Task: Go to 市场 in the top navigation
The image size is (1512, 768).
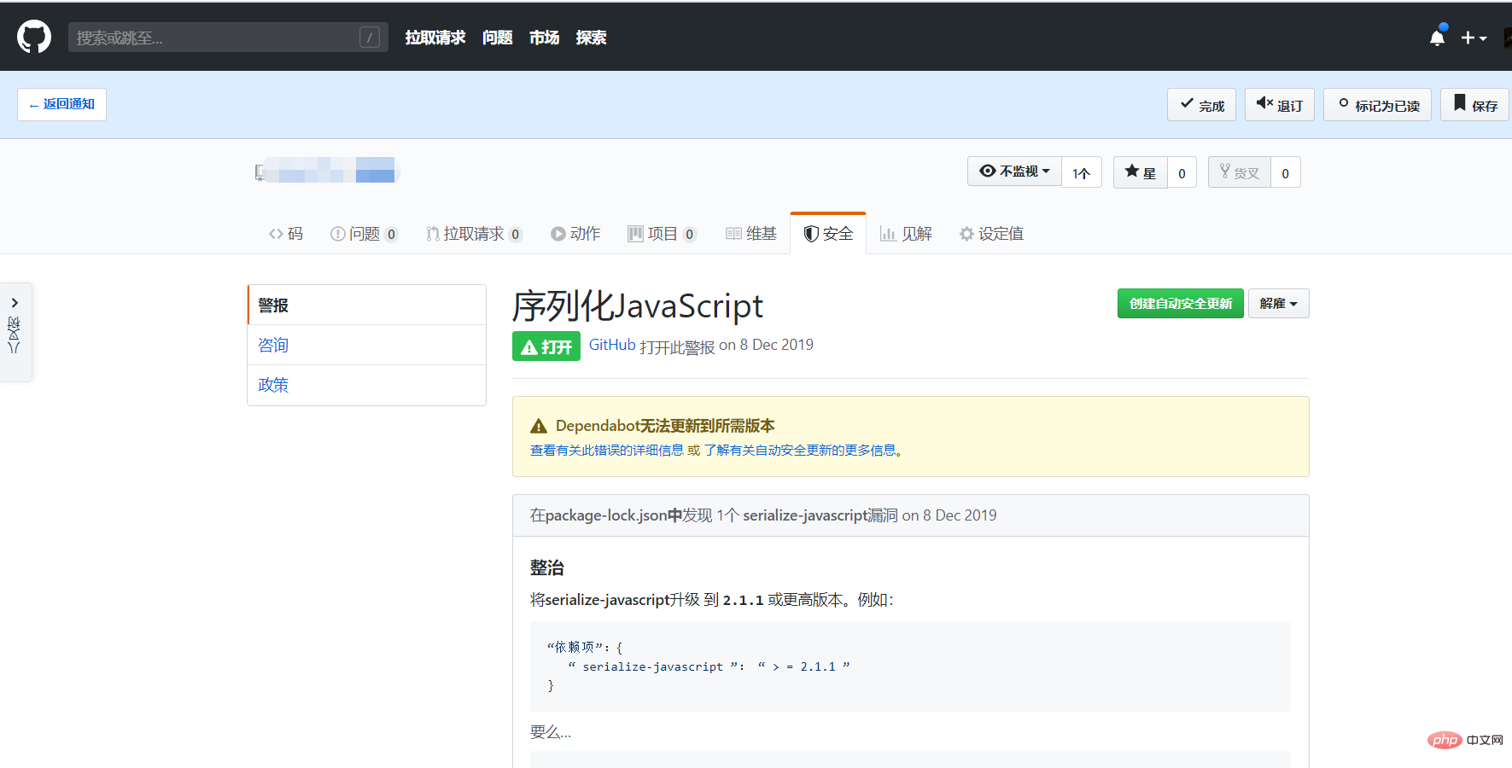Action: coord(544,38)
